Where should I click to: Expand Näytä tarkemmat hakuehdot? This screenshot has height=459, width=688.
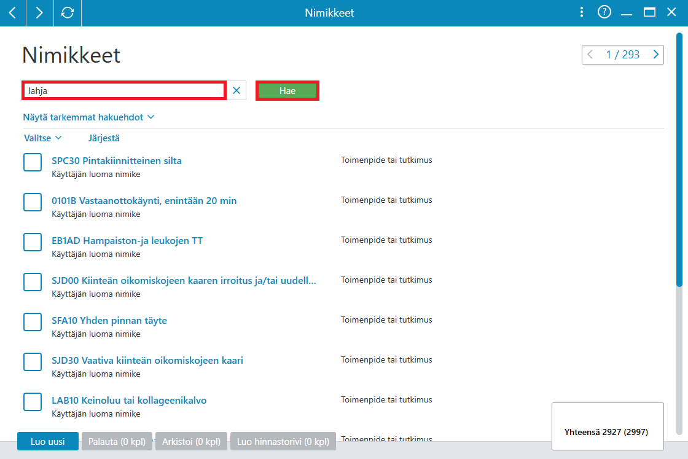[88, 117]
